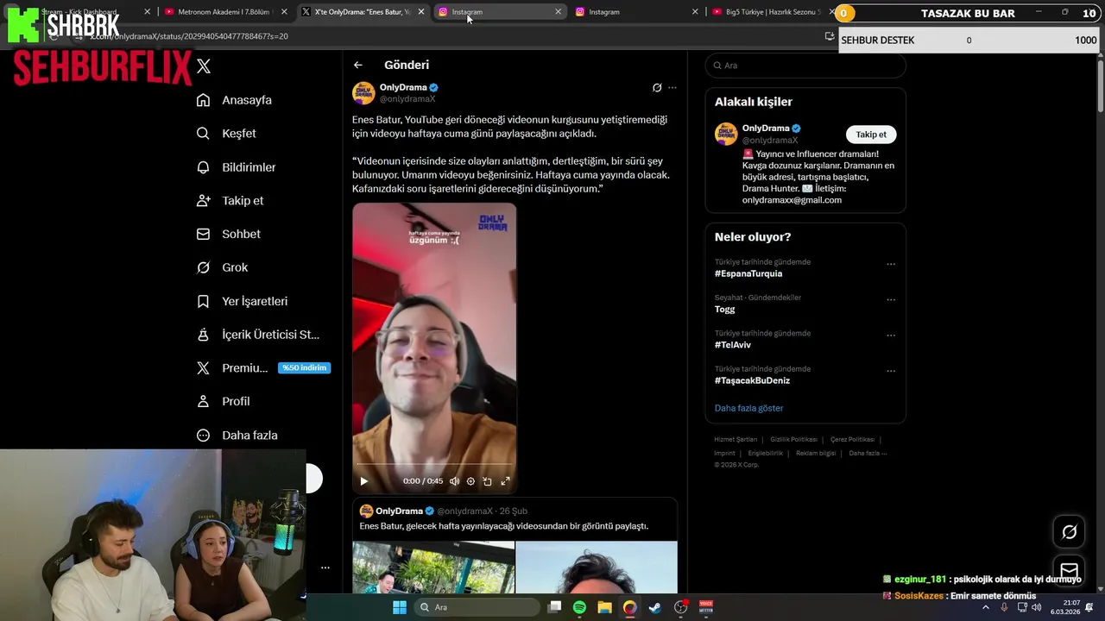Click the %50 indirim badge

tap(304, 368)
